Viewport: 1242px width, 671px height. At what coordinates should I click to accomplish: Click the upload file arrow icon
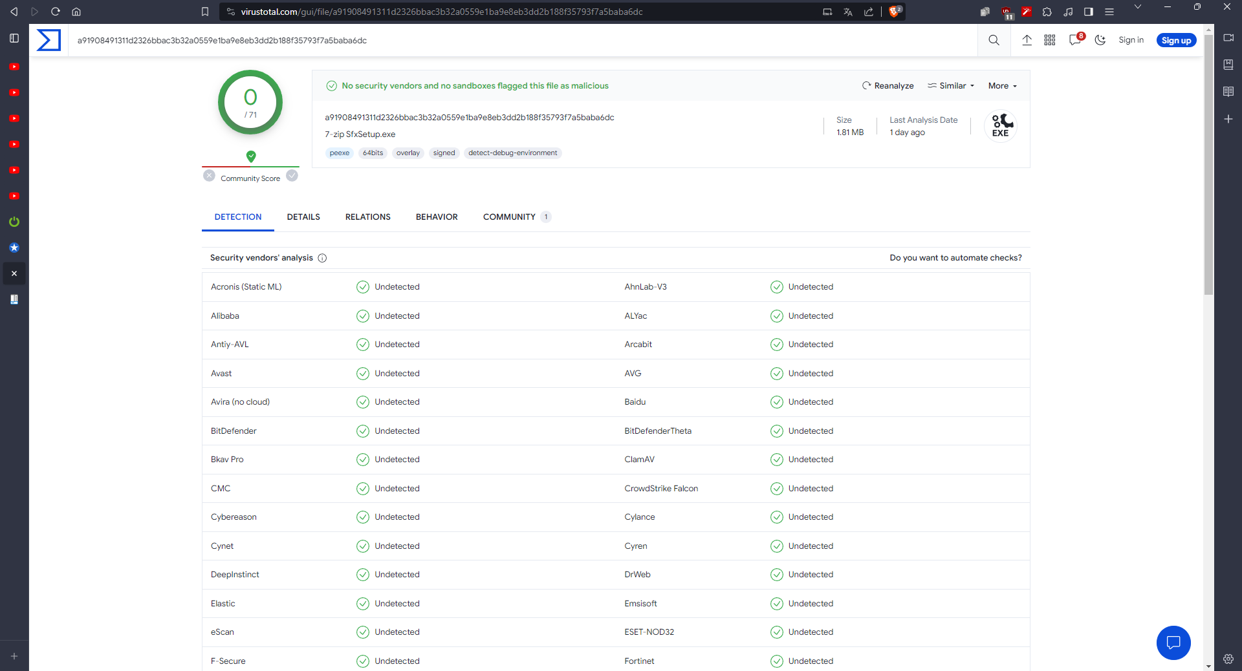[1027, 40]
